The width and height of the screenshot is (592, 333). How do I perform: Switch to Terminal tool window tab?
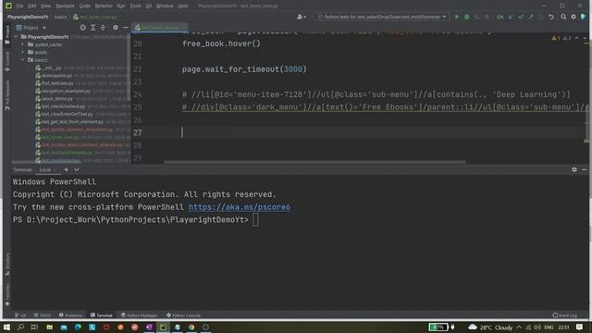click(x=101, y=315)
